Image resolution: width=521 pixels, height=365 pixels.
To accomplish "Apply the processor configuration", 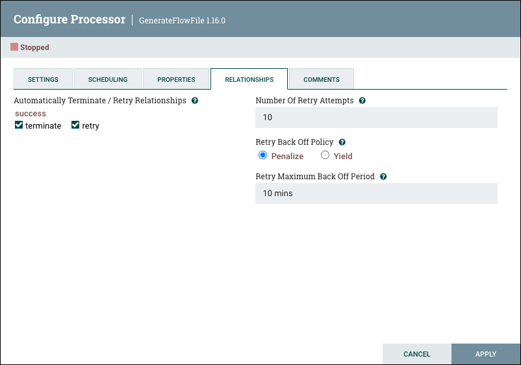I will [485, 354].
